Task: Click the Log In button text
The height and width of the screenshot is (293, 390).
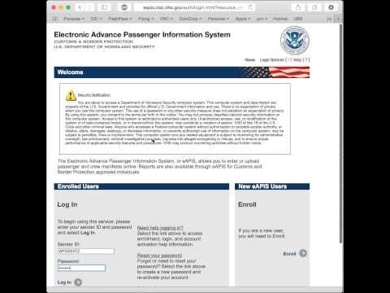Action: pos(64,282)
